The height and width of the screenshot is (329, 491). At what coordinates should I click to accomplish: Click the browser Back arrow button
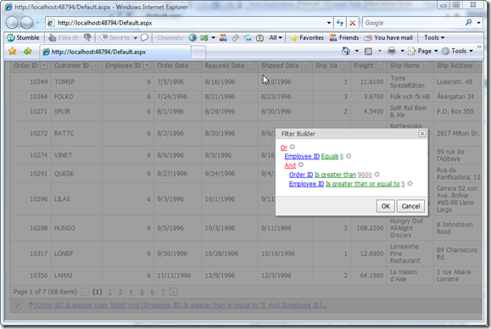[x=12, y=23]
